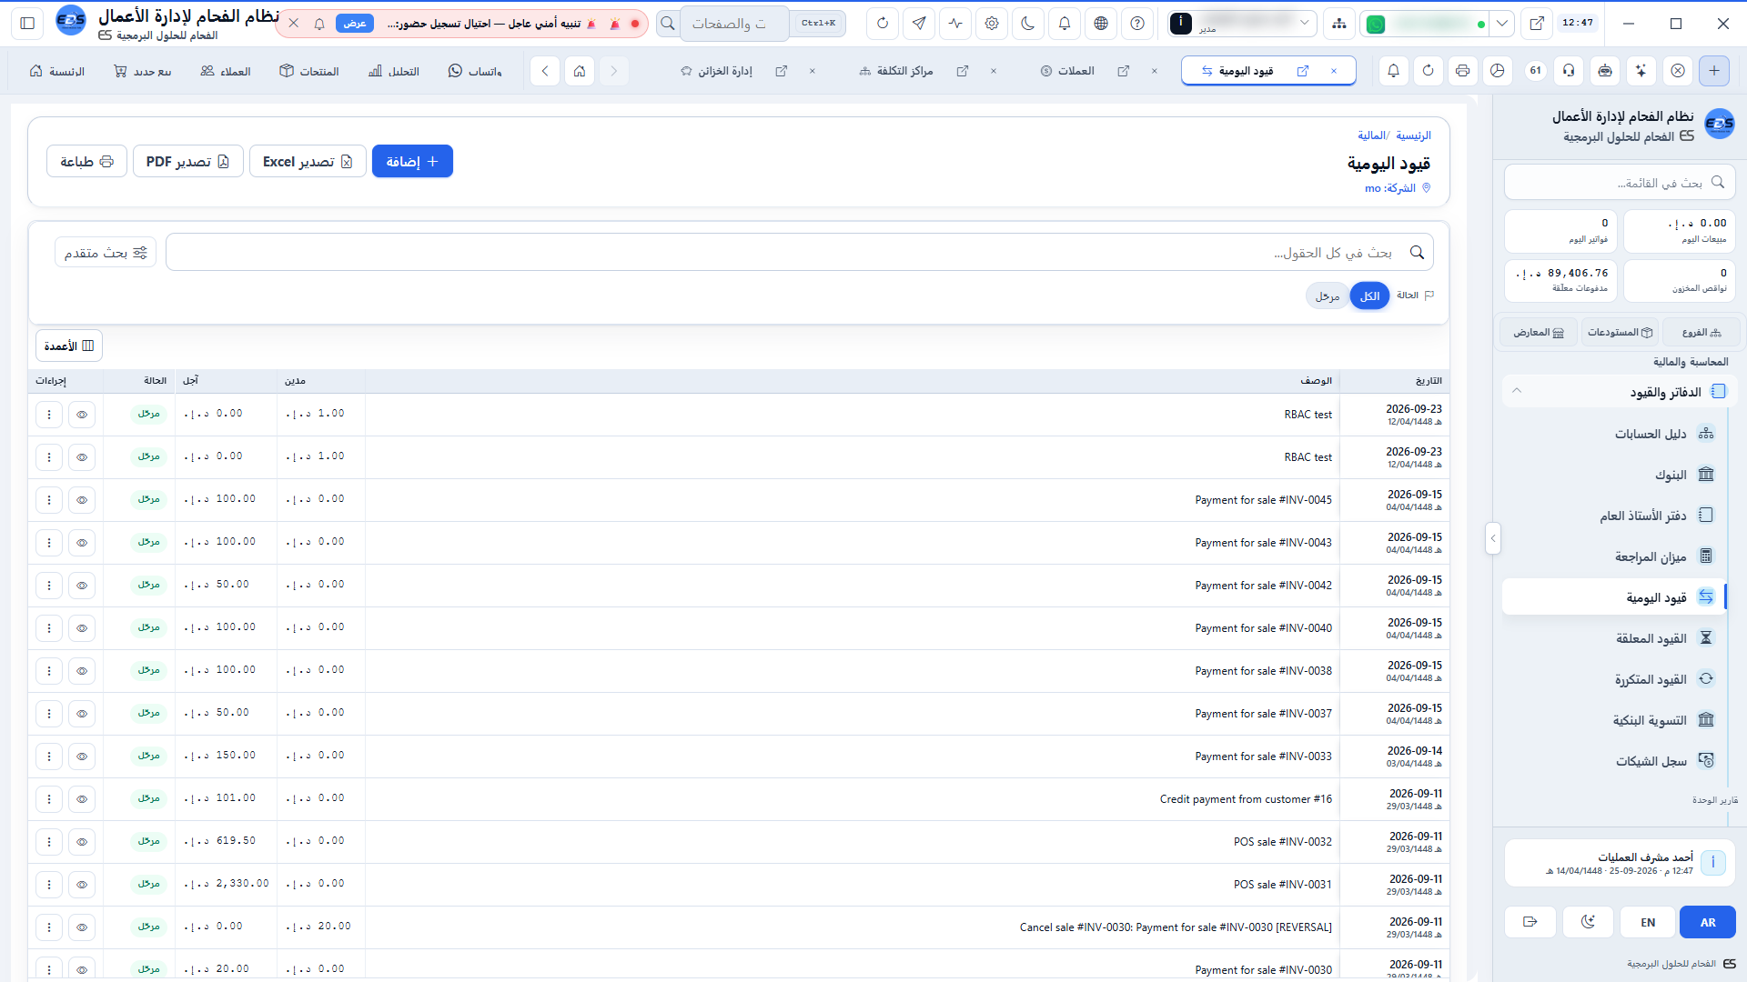The image size is (1747, 982).
Task: Open the printer icon in tab toolbar
Action: (1463, 71)
